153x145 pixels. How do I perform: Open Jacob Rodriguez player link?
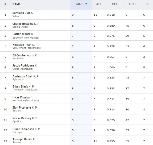coord(23,65)
